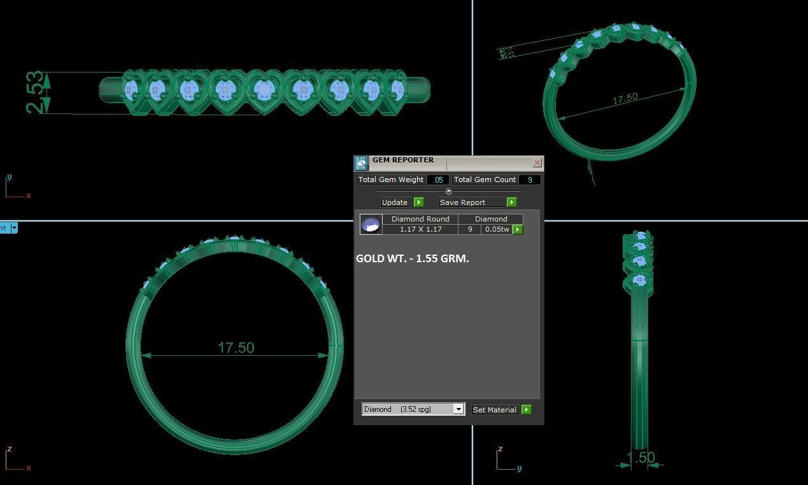The width and height of the screenshot is (808, 485).
Task: Select the round diamond gem thumbnail
Action: click(x=371, y=225)
